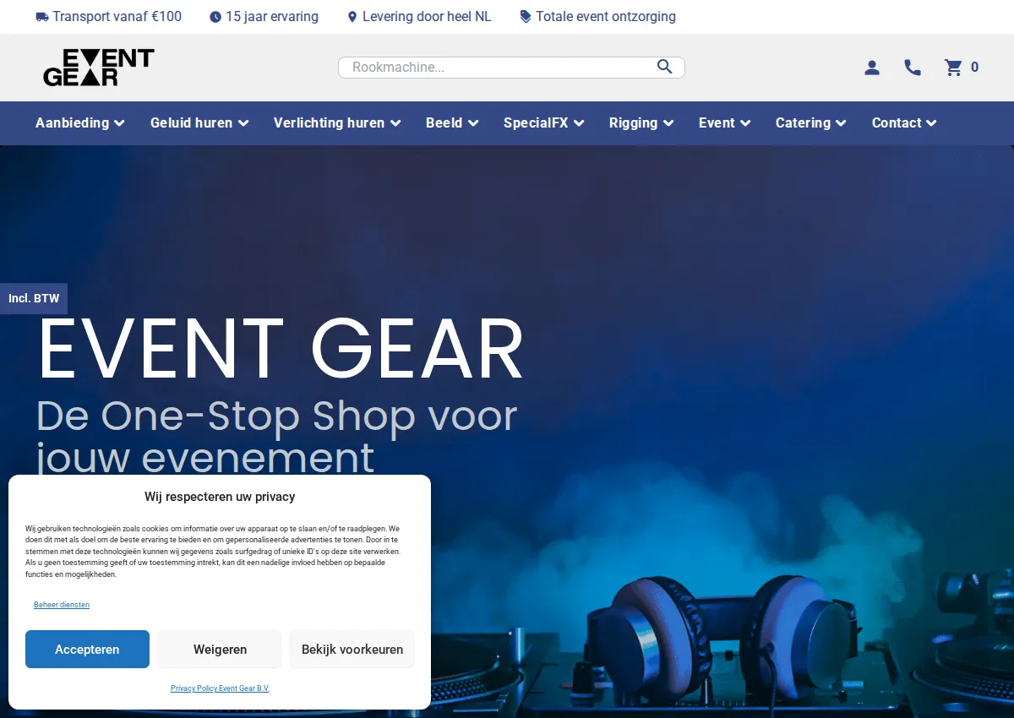The height and width of the screenshot is (718, 1014).
Task: Click the Wij respecteren uw privacy heading
Action: (220, 497)
